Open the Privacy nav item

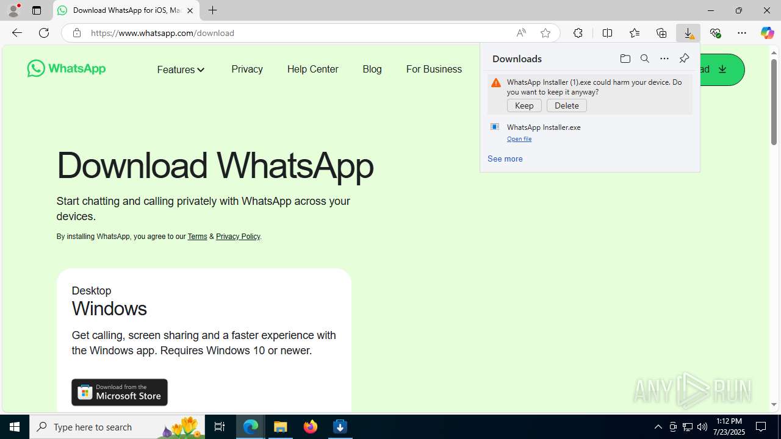click(x=247, y=69)
